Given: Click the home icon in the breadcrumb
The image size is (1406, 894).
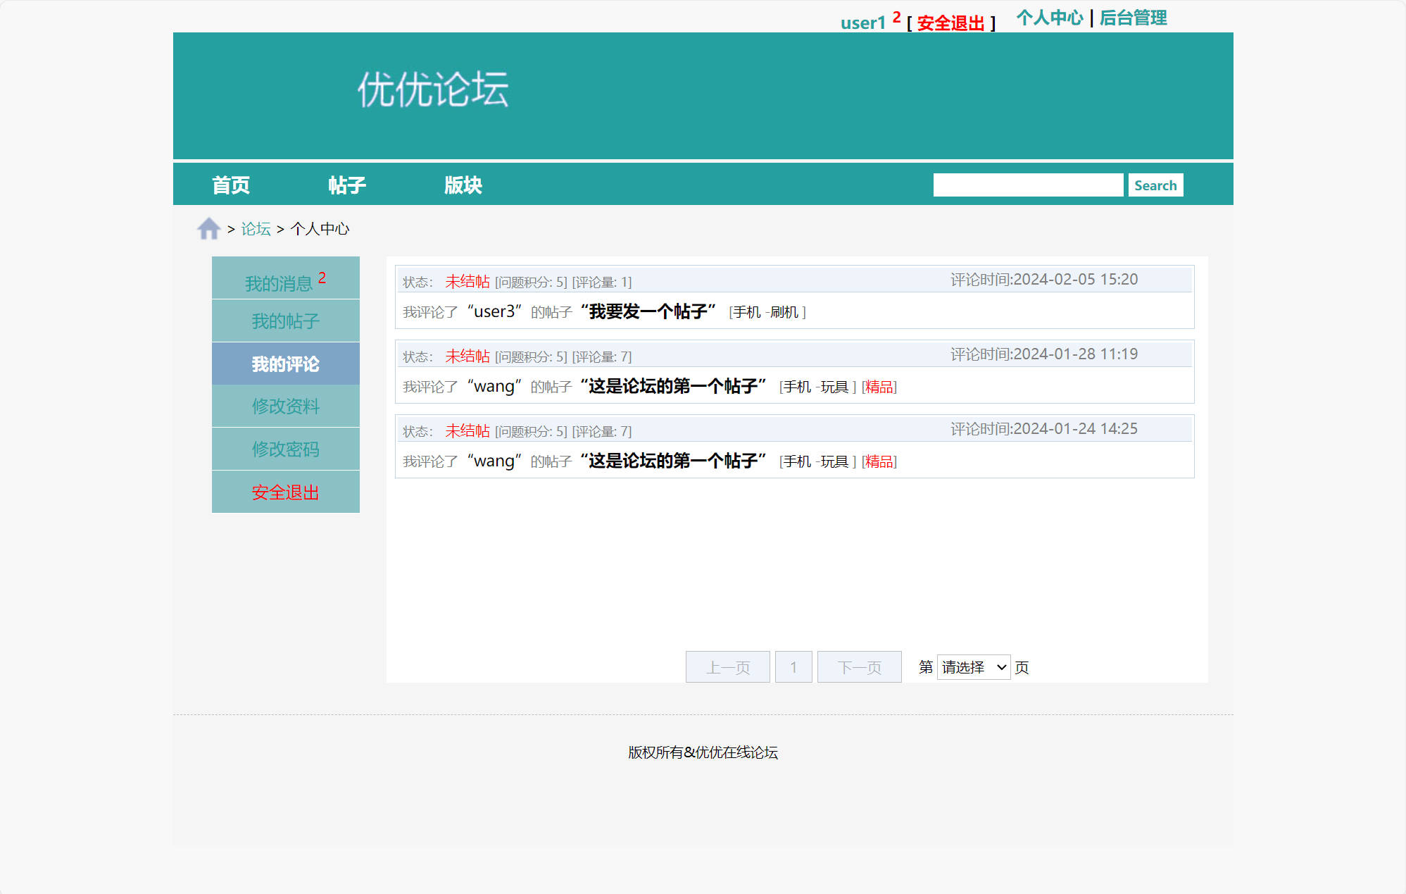Looking at the screenshot, I should [x=208, y=228].
